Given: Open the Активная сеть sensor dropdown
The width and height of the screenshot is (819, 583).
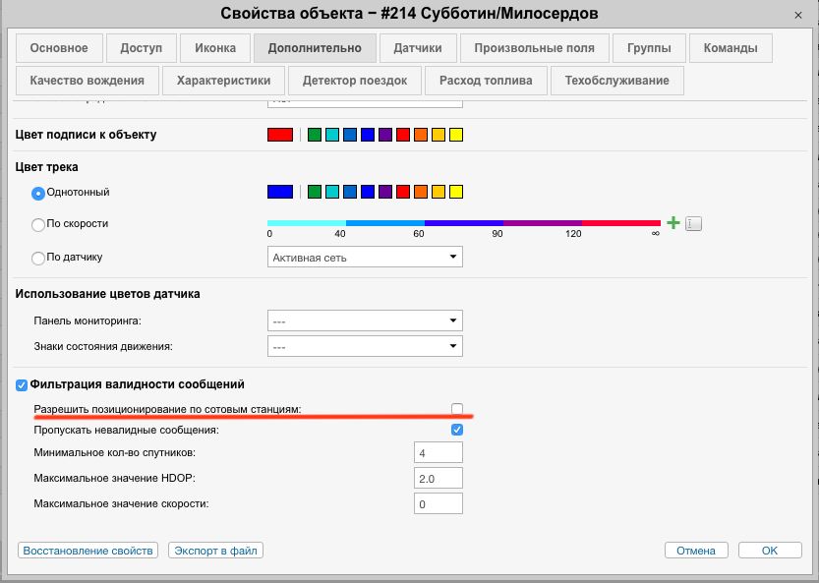Looking at the screenshot, I should (365, 258).
